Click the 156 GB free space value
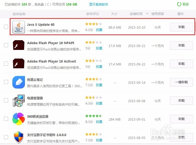This screenshot has height=145, width=196. [x=71, y=4]
